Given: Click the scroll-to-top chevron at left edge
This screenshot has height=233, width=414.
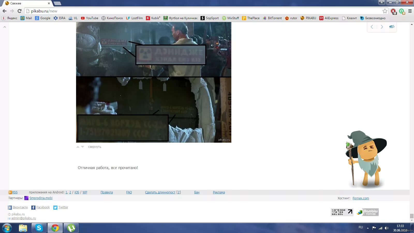Looking at the screenshot, I should (4, 27).
